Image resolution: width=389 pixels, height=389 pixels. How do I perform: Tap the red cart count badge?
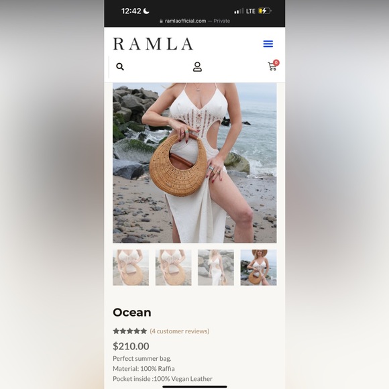(x=276, y=62)
